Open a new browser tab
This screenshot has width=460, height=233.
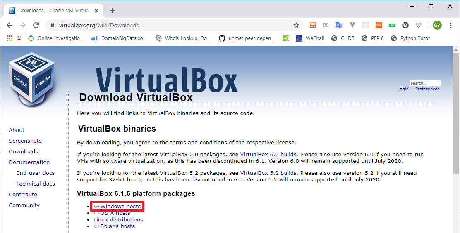point(112,11)
